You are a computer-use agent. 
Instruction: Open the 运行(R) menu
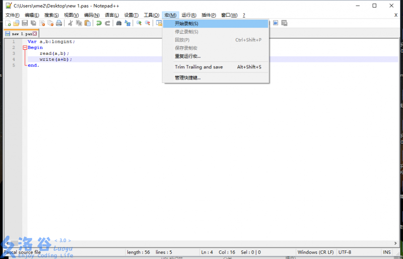coord(189,15)
